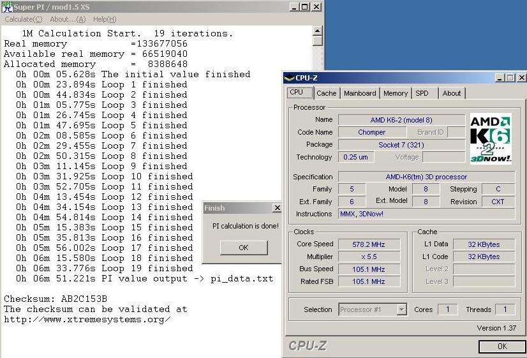Click the Threads value field

[505, 310]
